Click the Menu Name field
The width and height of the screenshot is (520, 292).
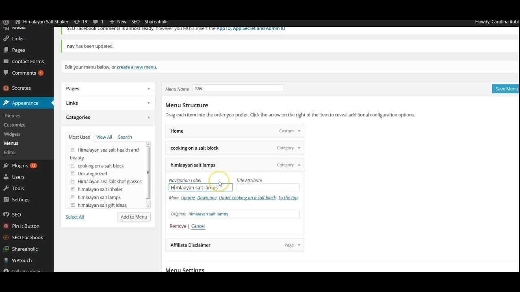238,88
